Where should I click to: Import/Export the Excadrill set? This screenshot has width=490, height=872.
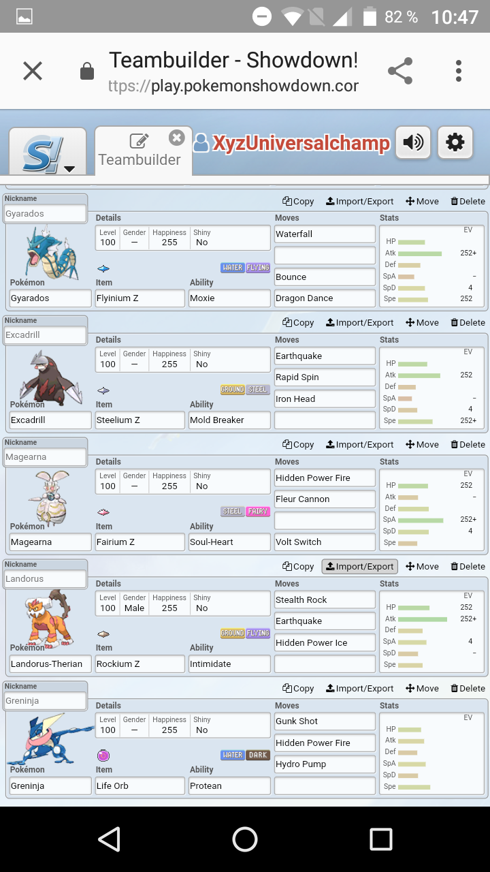click(360, 322)
